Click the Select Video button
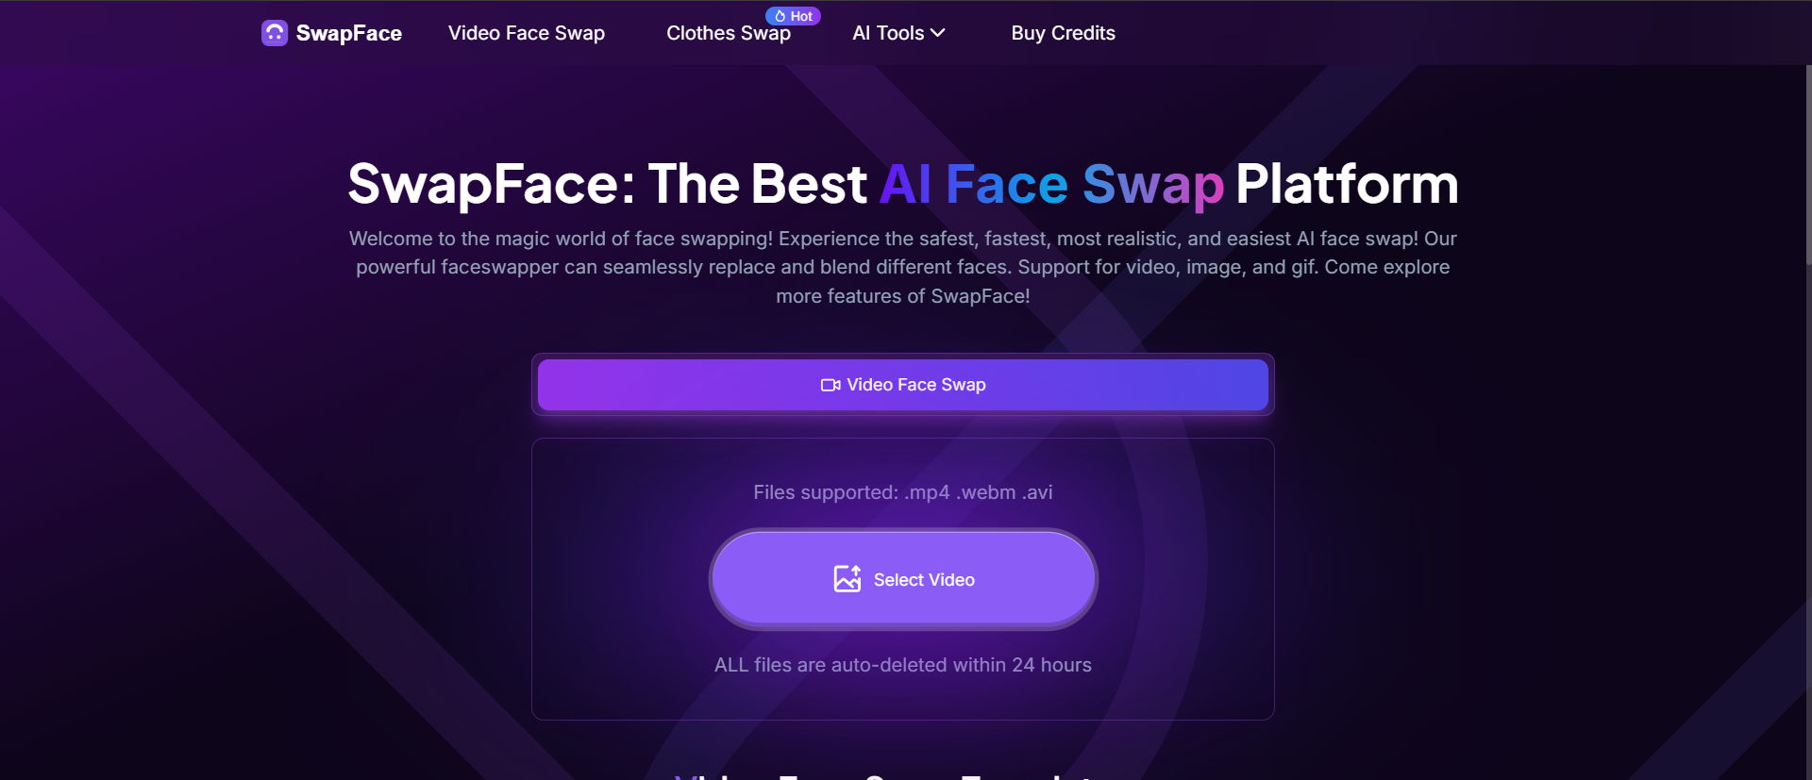The width and height of the screenshot is (1812, 780). point(902,578)
